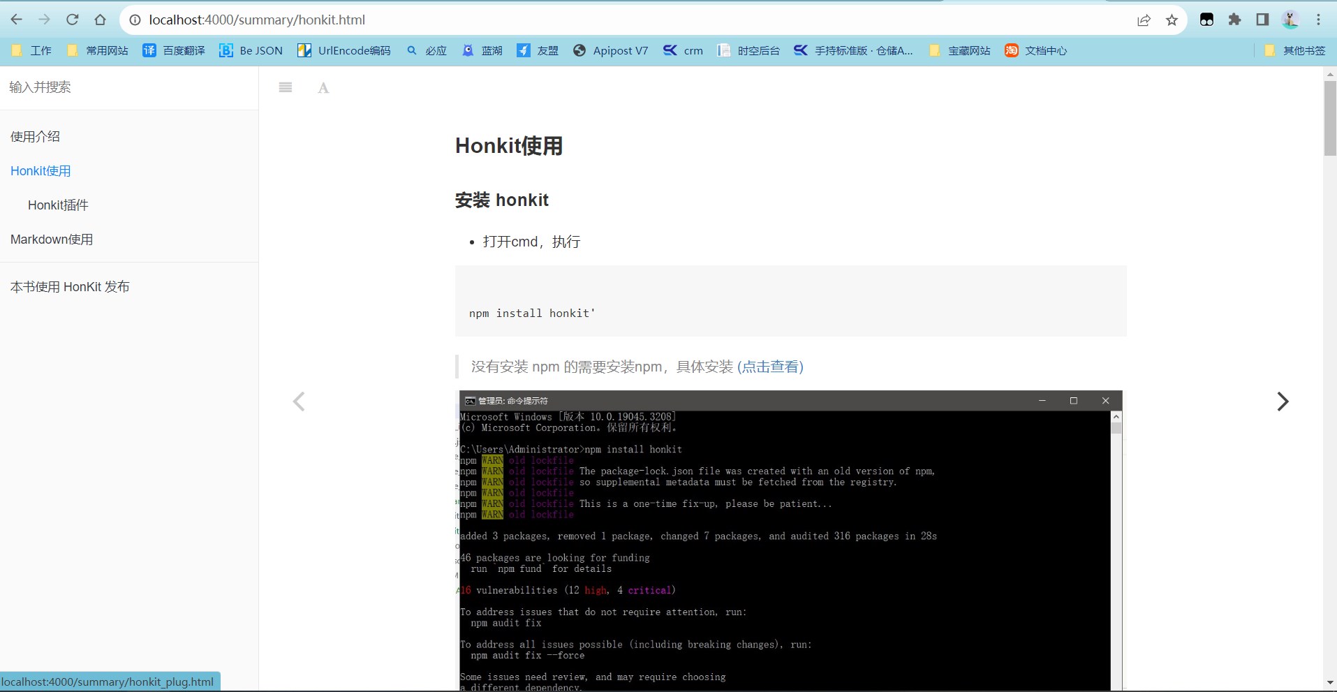
Task: Open the black mask extension icon
Action: [x=1206, y=20]
